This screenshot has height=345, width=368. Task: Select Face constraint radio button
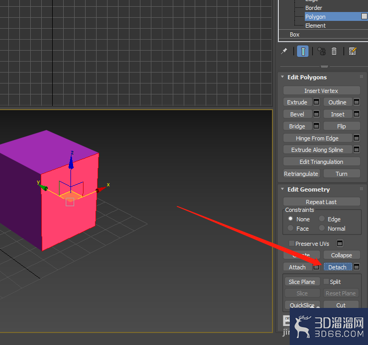[290, 228]
